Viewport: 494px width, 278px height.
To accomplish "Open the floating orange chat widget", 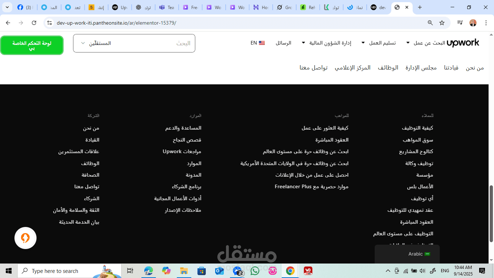I will click(25, 238).
